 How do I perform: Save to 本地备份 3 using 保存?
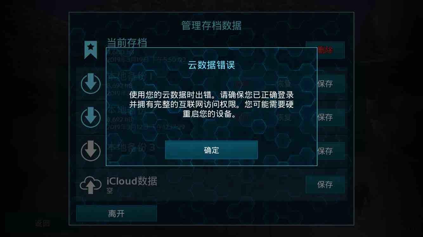coord(325,151)
